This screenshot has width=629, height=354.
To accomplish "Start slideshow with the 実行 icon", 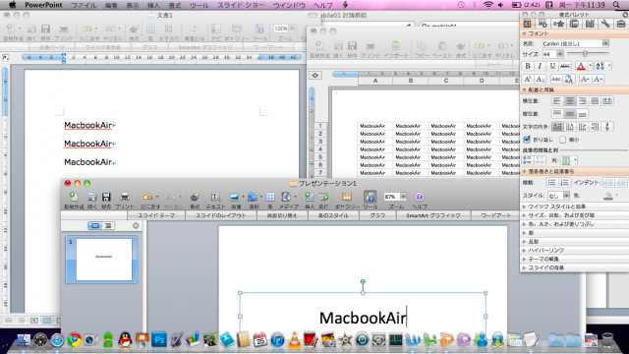I will tap(323, 197).
